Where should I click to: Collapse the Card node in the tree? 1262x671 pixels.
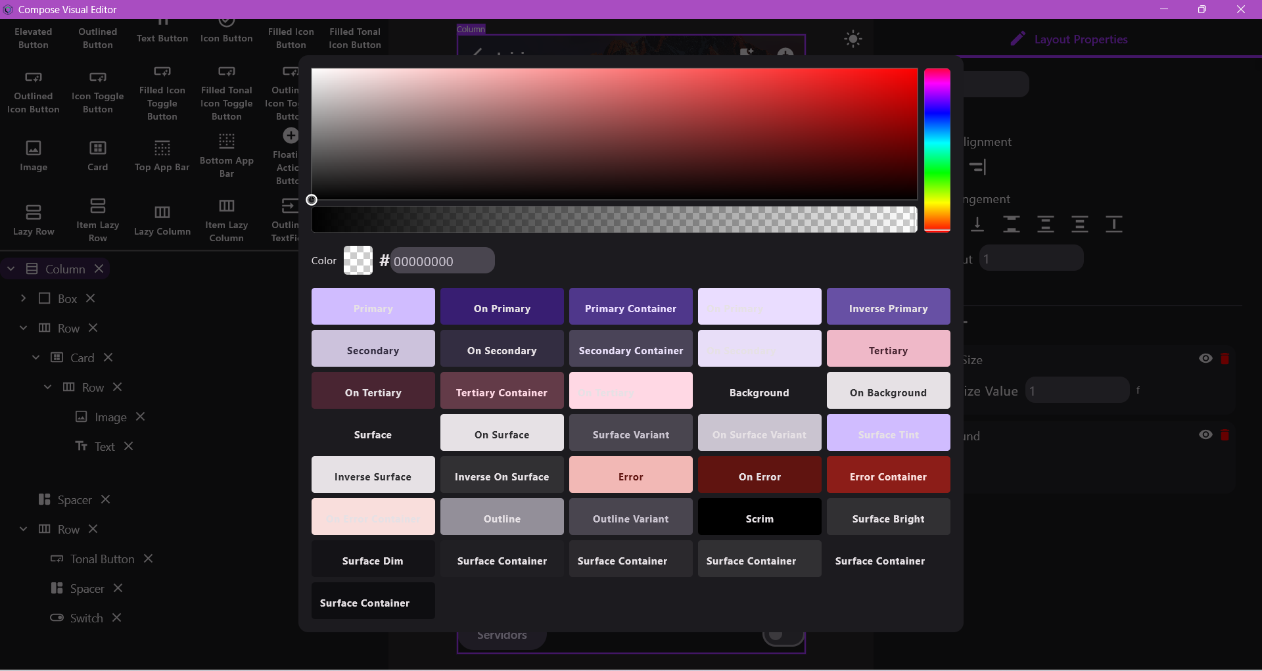click(x=35, y=358)
